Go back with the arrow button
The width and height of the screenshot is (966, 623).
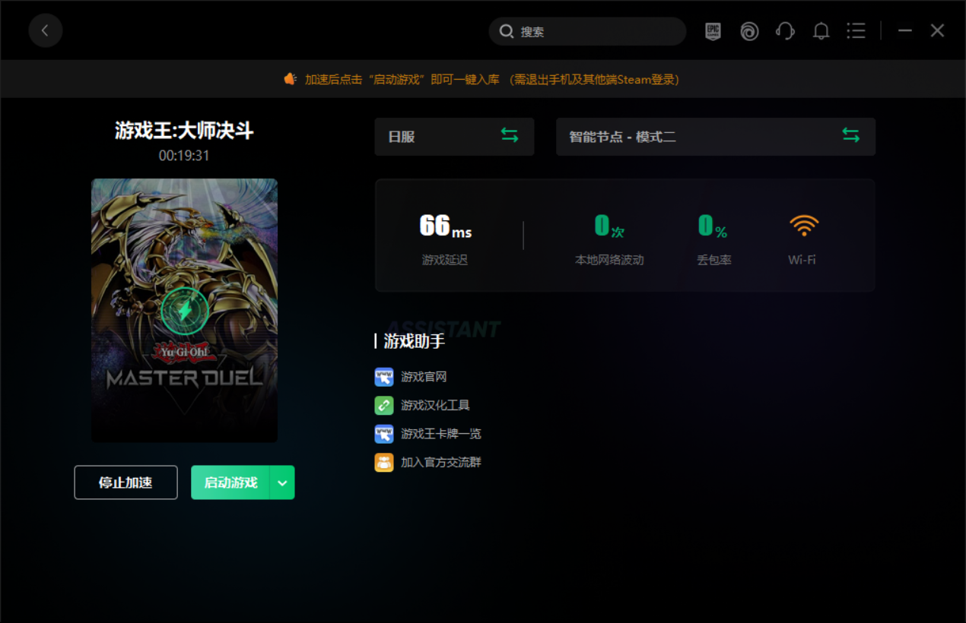point(46,30)
